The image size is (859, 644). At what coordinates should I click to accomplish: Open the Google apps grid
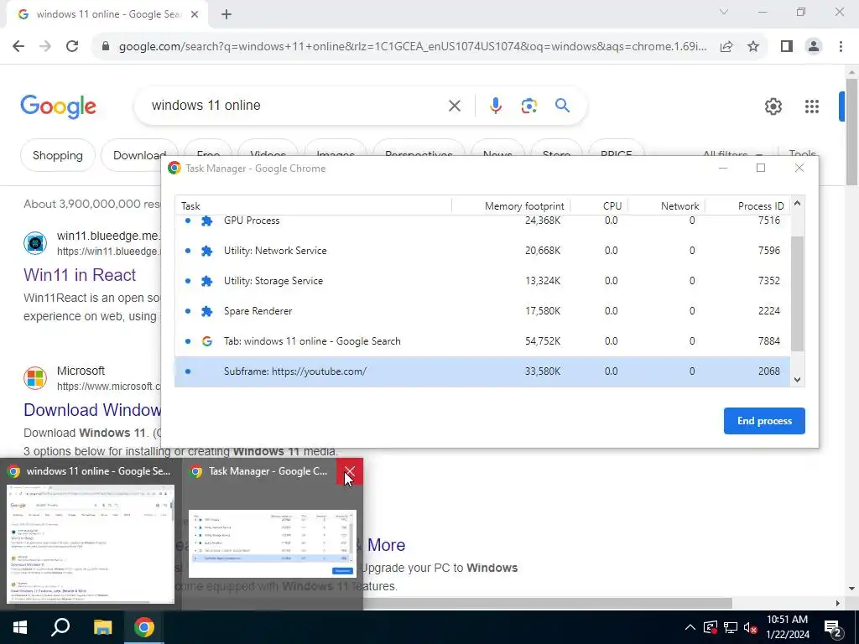[x=812, y=106]
